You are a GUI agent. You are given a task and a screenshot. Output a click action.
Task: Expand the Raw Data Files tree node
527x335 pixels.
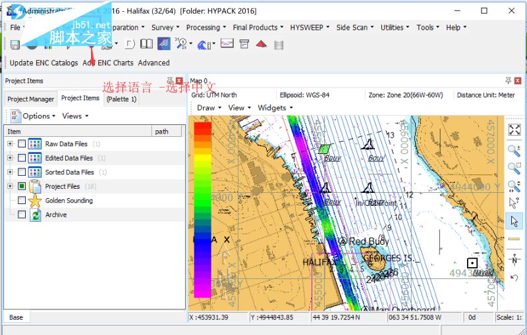pos(10,143)
